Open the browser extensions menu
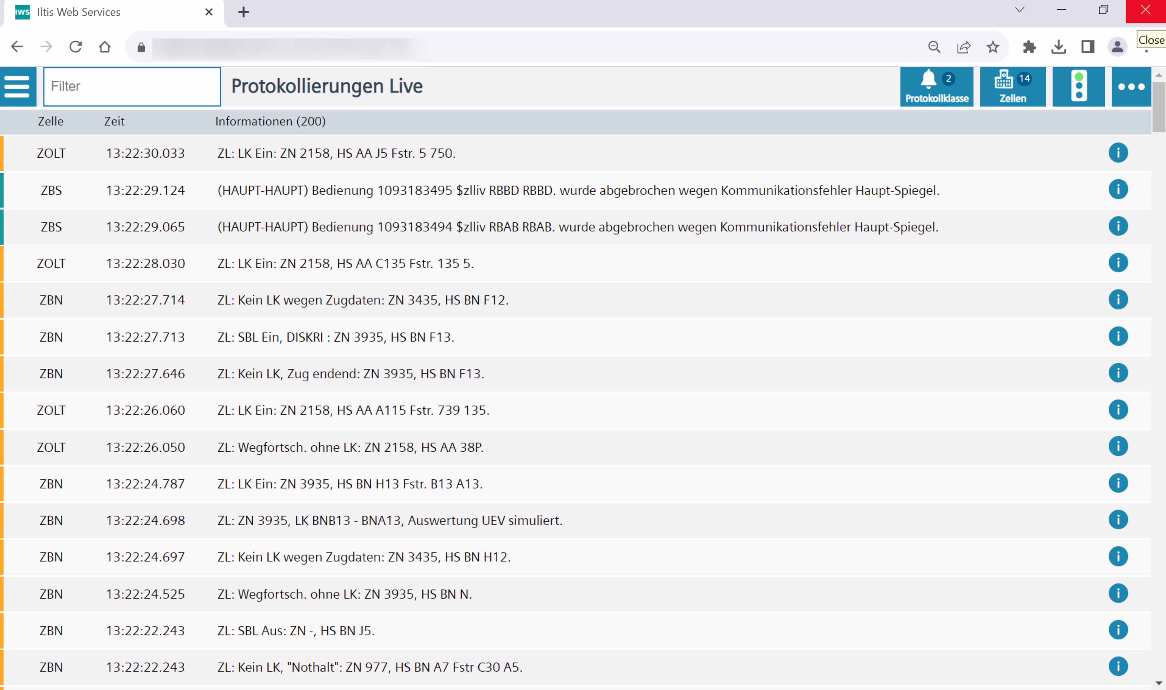Screen dimensions: 1166x690 [1029, 46]
